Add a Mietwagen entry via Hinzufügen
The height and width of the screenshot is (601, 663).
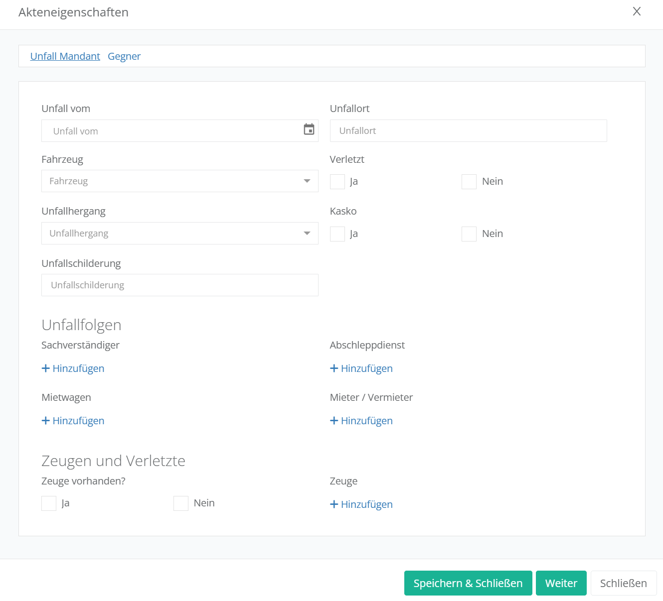point(73,421)
